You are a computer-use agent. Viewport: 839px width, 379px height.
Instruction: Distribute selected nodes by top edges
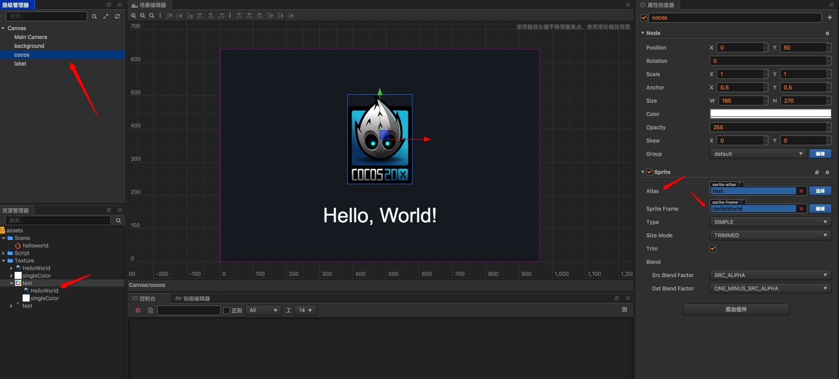[x=239, y=15]
